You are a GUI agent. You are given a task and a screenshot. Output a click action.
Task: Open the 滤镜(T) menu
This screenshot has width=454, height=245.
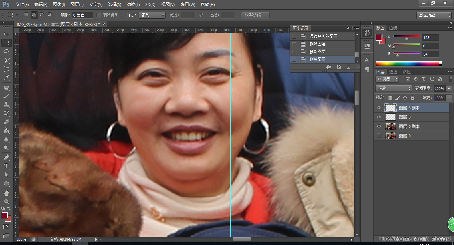(133, 4)
